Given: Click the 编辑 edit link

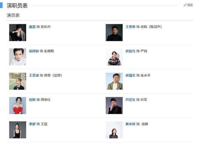Looking at the screenshot, I should tap(190, 5).
